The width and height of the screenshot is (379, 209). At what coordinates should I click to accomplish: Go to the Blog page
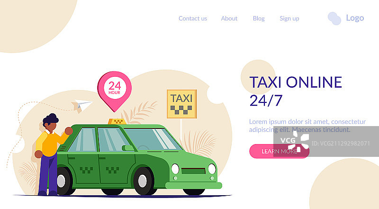259,18
